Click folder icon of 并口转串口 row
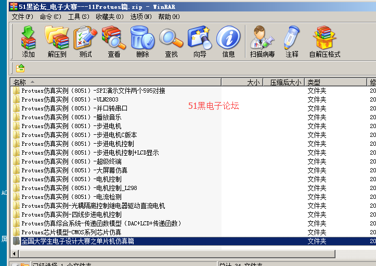This screenshot has height=266, width=376. pyautogui.click(x=16, y=108)
